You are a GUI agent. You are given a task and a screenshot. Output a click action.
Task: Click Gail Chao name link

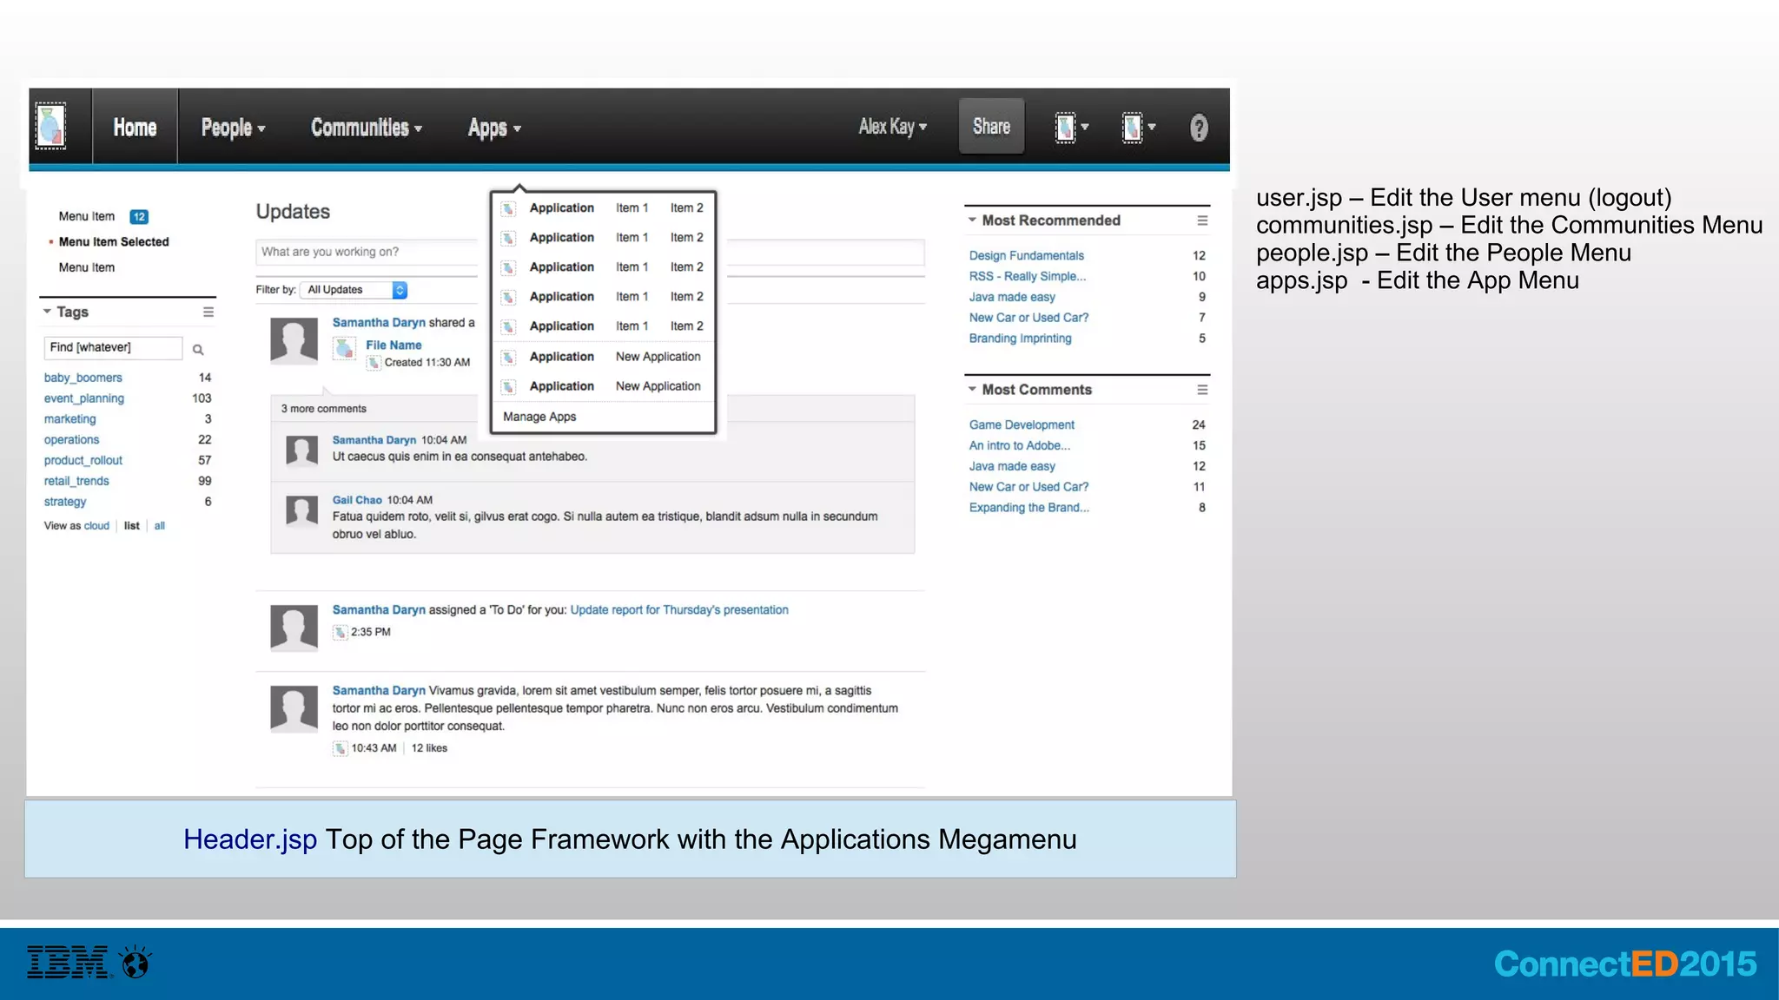point(357,500)
